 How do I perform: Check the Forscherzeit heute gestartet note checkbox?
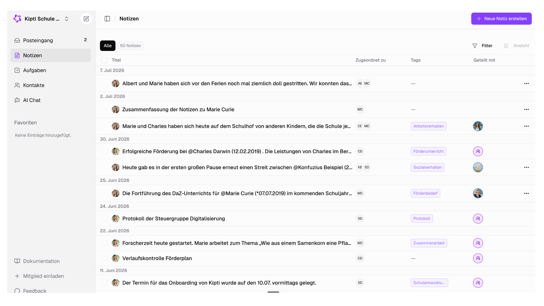(105, 243)
